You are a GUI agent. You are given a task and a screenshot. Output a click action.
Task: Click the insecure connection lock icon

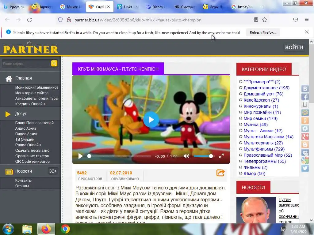click(x=69, y=20)
